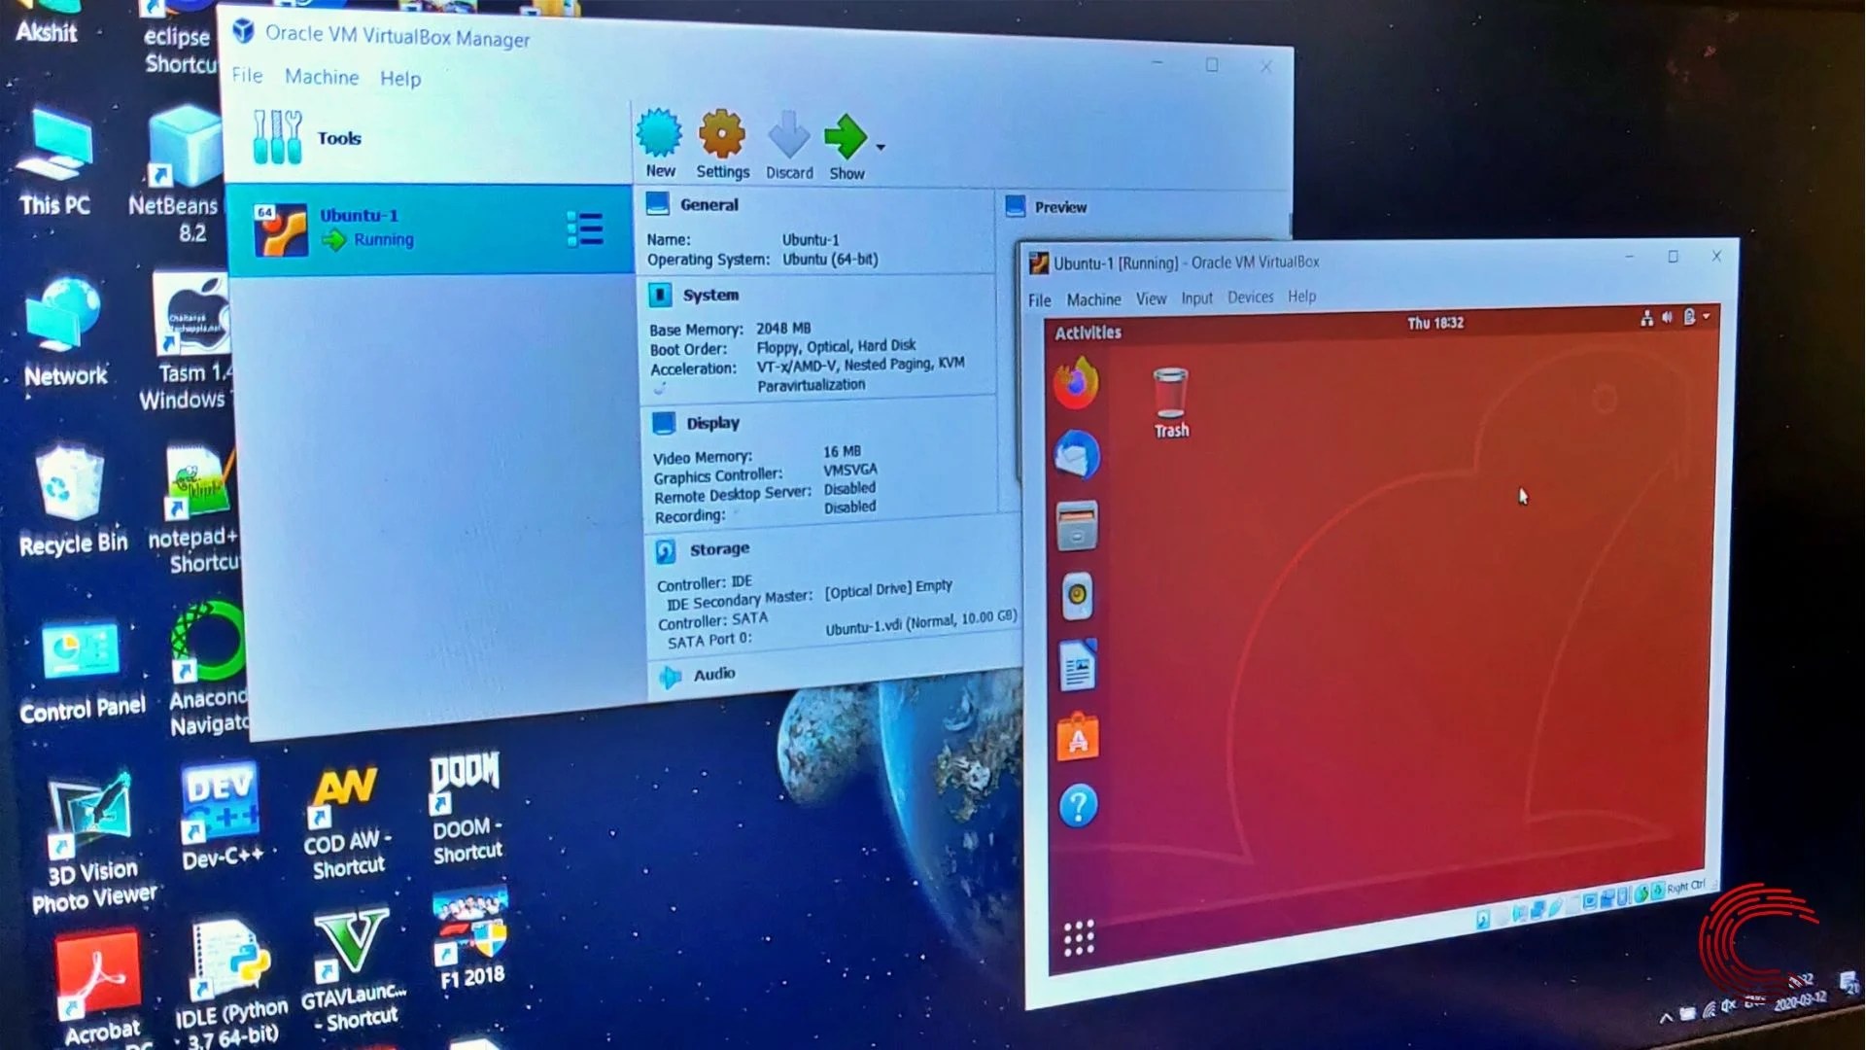Click the Ubuntu volume status icon
This screenshot has width=1866, height=1050.
pos(1667,317)
